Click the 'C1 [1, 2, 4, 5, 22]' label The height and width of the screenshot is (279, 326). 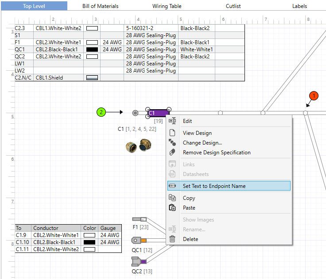point(137,129)
